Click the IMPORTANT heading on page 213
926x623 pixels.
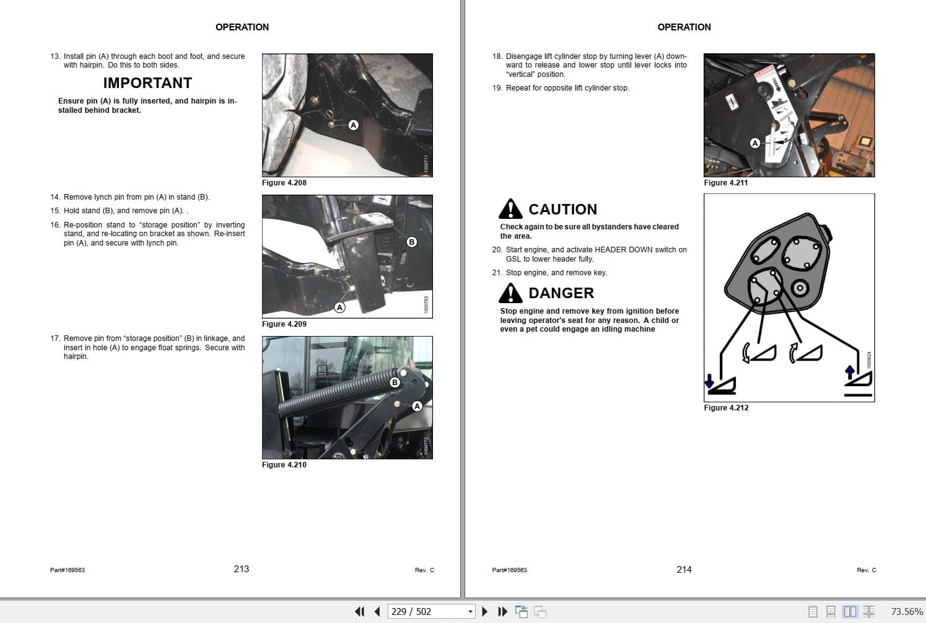[147, 82]
